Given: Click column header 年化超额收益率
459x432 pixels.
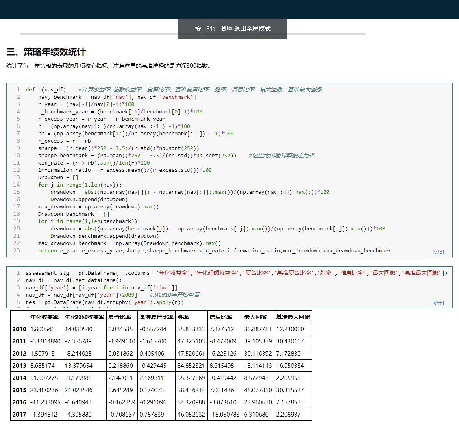Looking at the screenshot, I should click(84, 317).
